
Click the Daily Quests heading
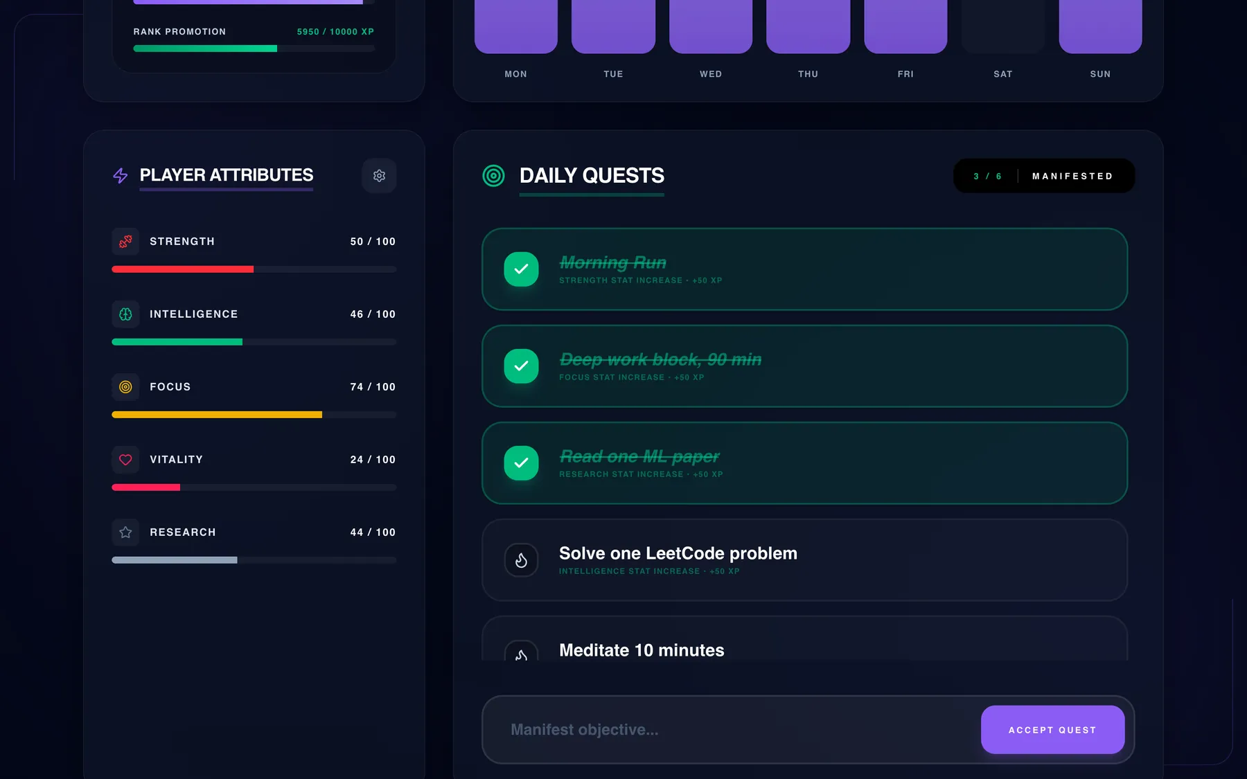(x=592, y=176)
